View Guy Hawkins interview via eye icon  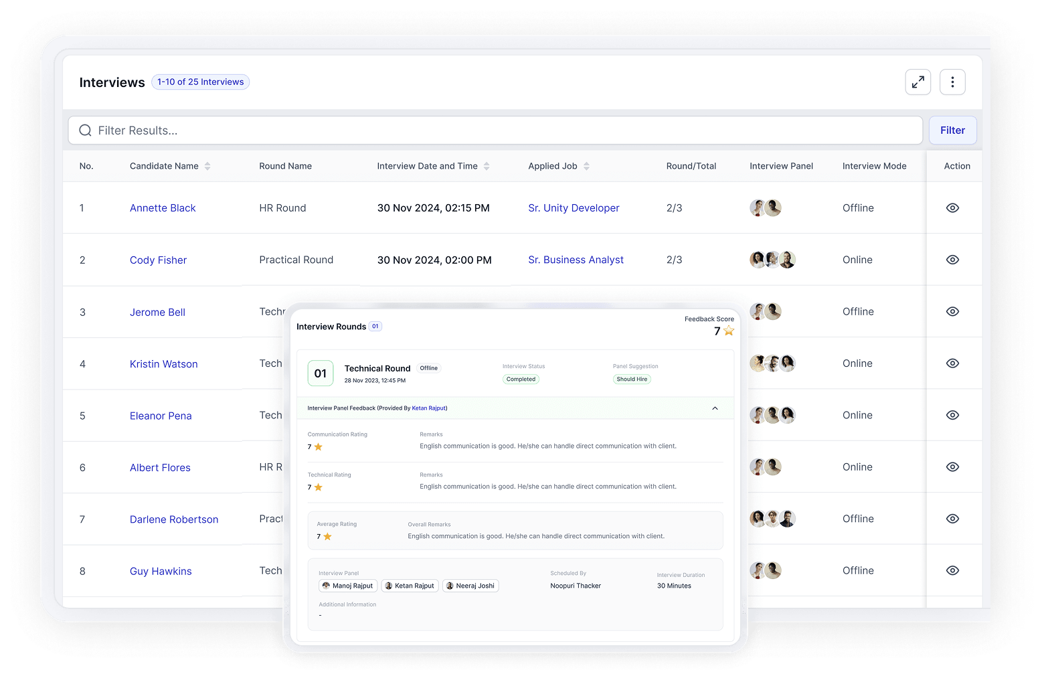952,570
